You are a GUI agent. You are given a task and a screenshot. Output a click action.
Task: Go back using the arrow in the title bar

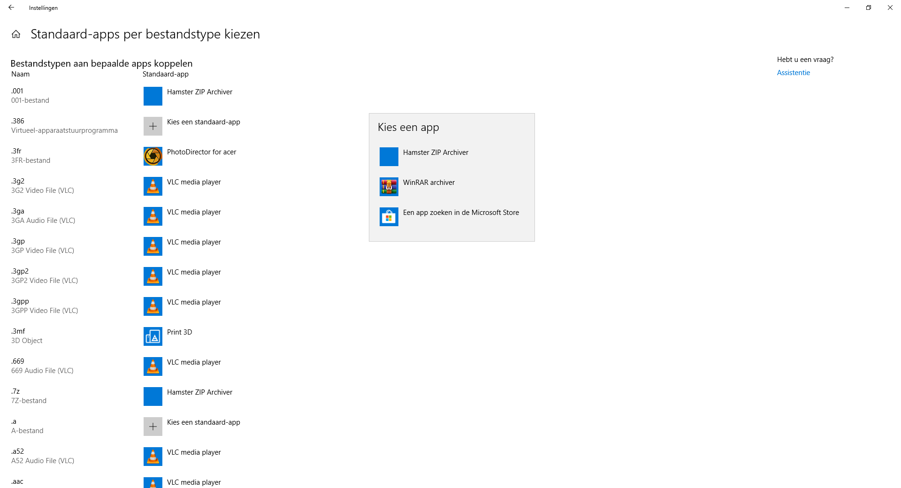click(x=11, y=8)
